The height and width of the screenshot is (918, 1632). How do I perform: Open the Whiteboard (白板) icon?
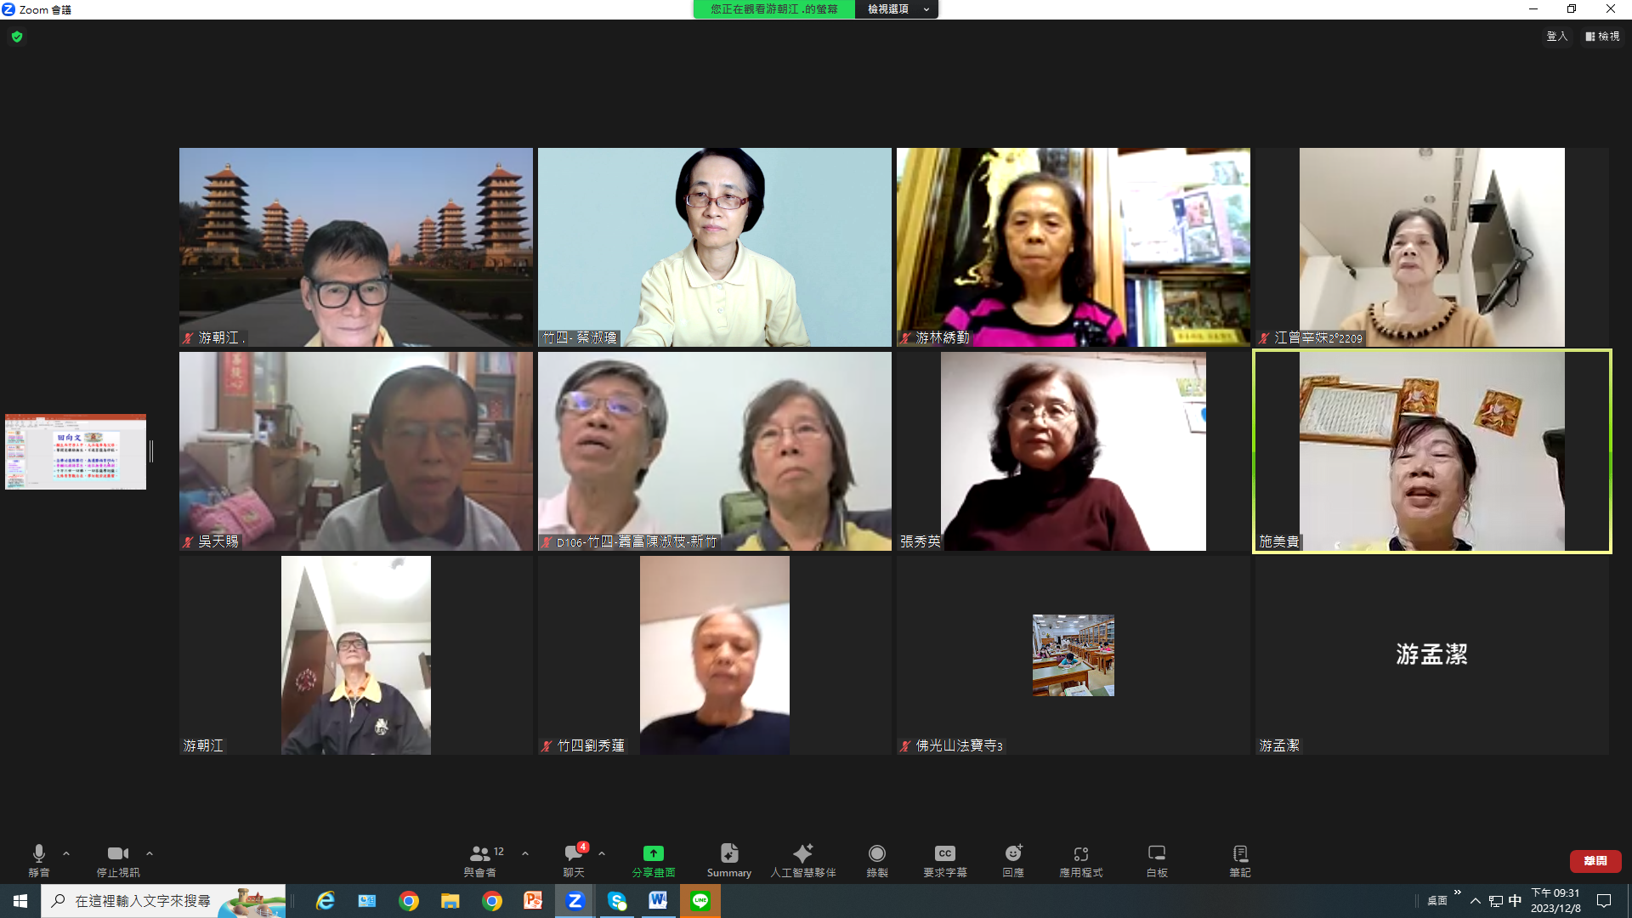click(1156, 854)
